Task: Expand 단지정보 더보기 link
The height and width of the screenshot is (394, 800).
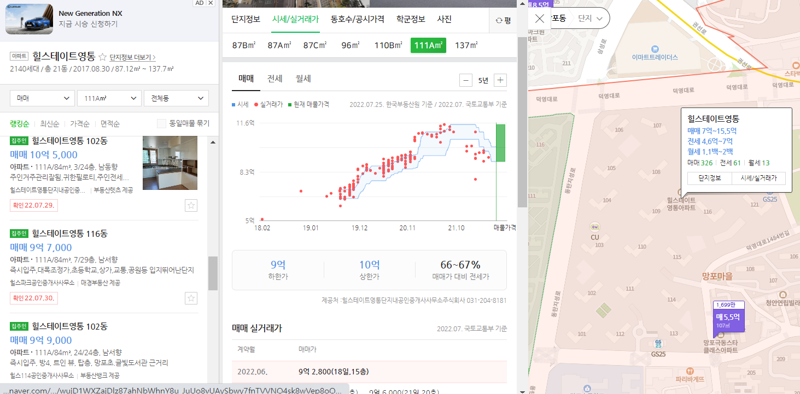Action: tap(133, 57)
